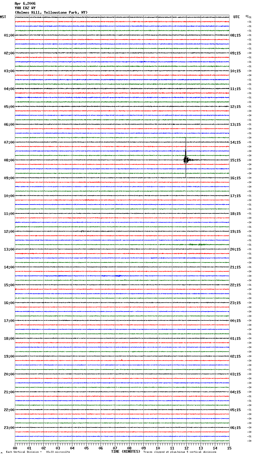Click the UTC time label '15:15'
The width and height of the screenshot is (253, 456).
[x=235, y=160]
